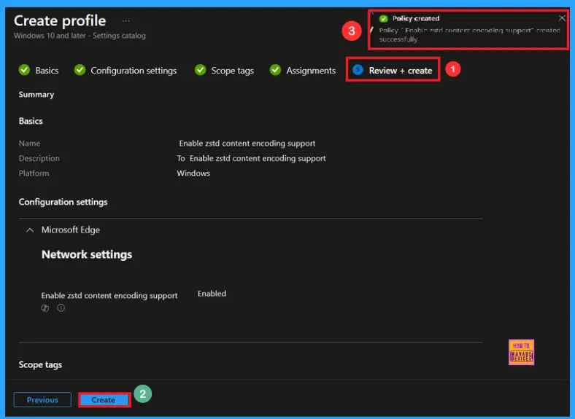Click the Previous button

(42, 400)
